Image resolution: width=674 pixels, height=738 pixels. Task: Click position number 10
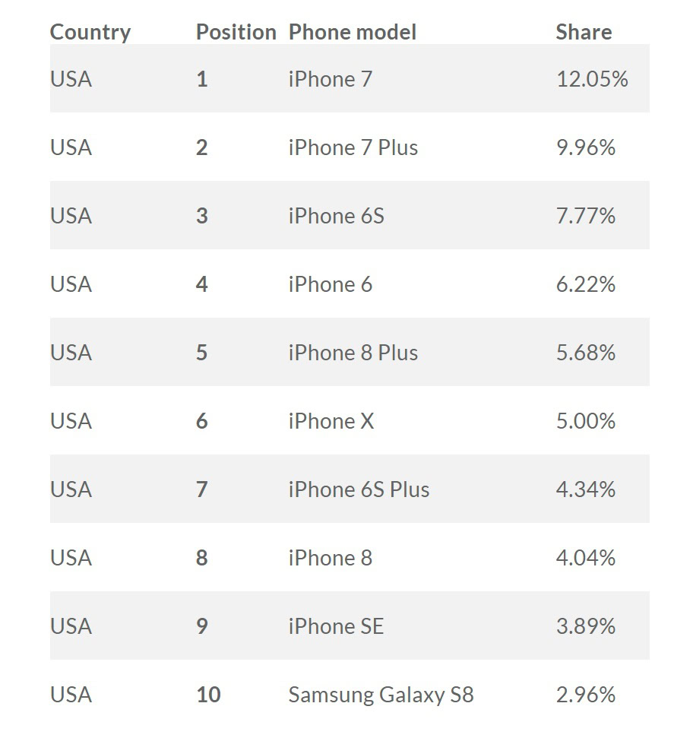coord(207,695)
